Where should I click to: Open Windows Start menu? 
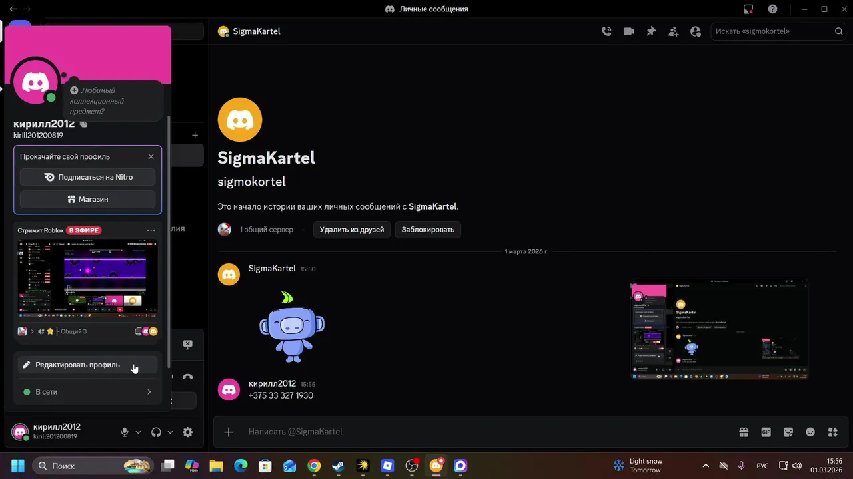(x=17, y=466)
